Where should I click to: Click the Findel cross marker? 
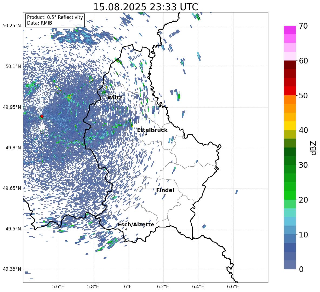[165, 195]
